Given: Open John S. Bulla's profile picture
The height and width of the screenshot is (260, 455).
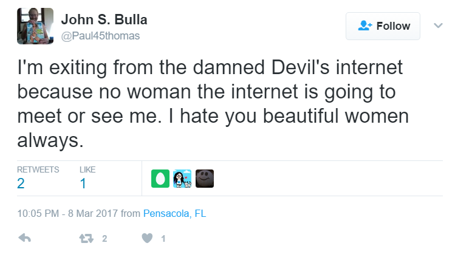Looking at the screenshot, I should pos(35,26).
